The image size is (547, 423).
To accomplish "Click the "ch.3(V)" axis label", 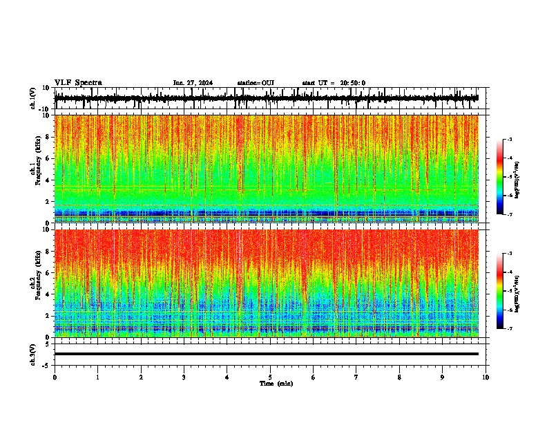I will (33, 355).
